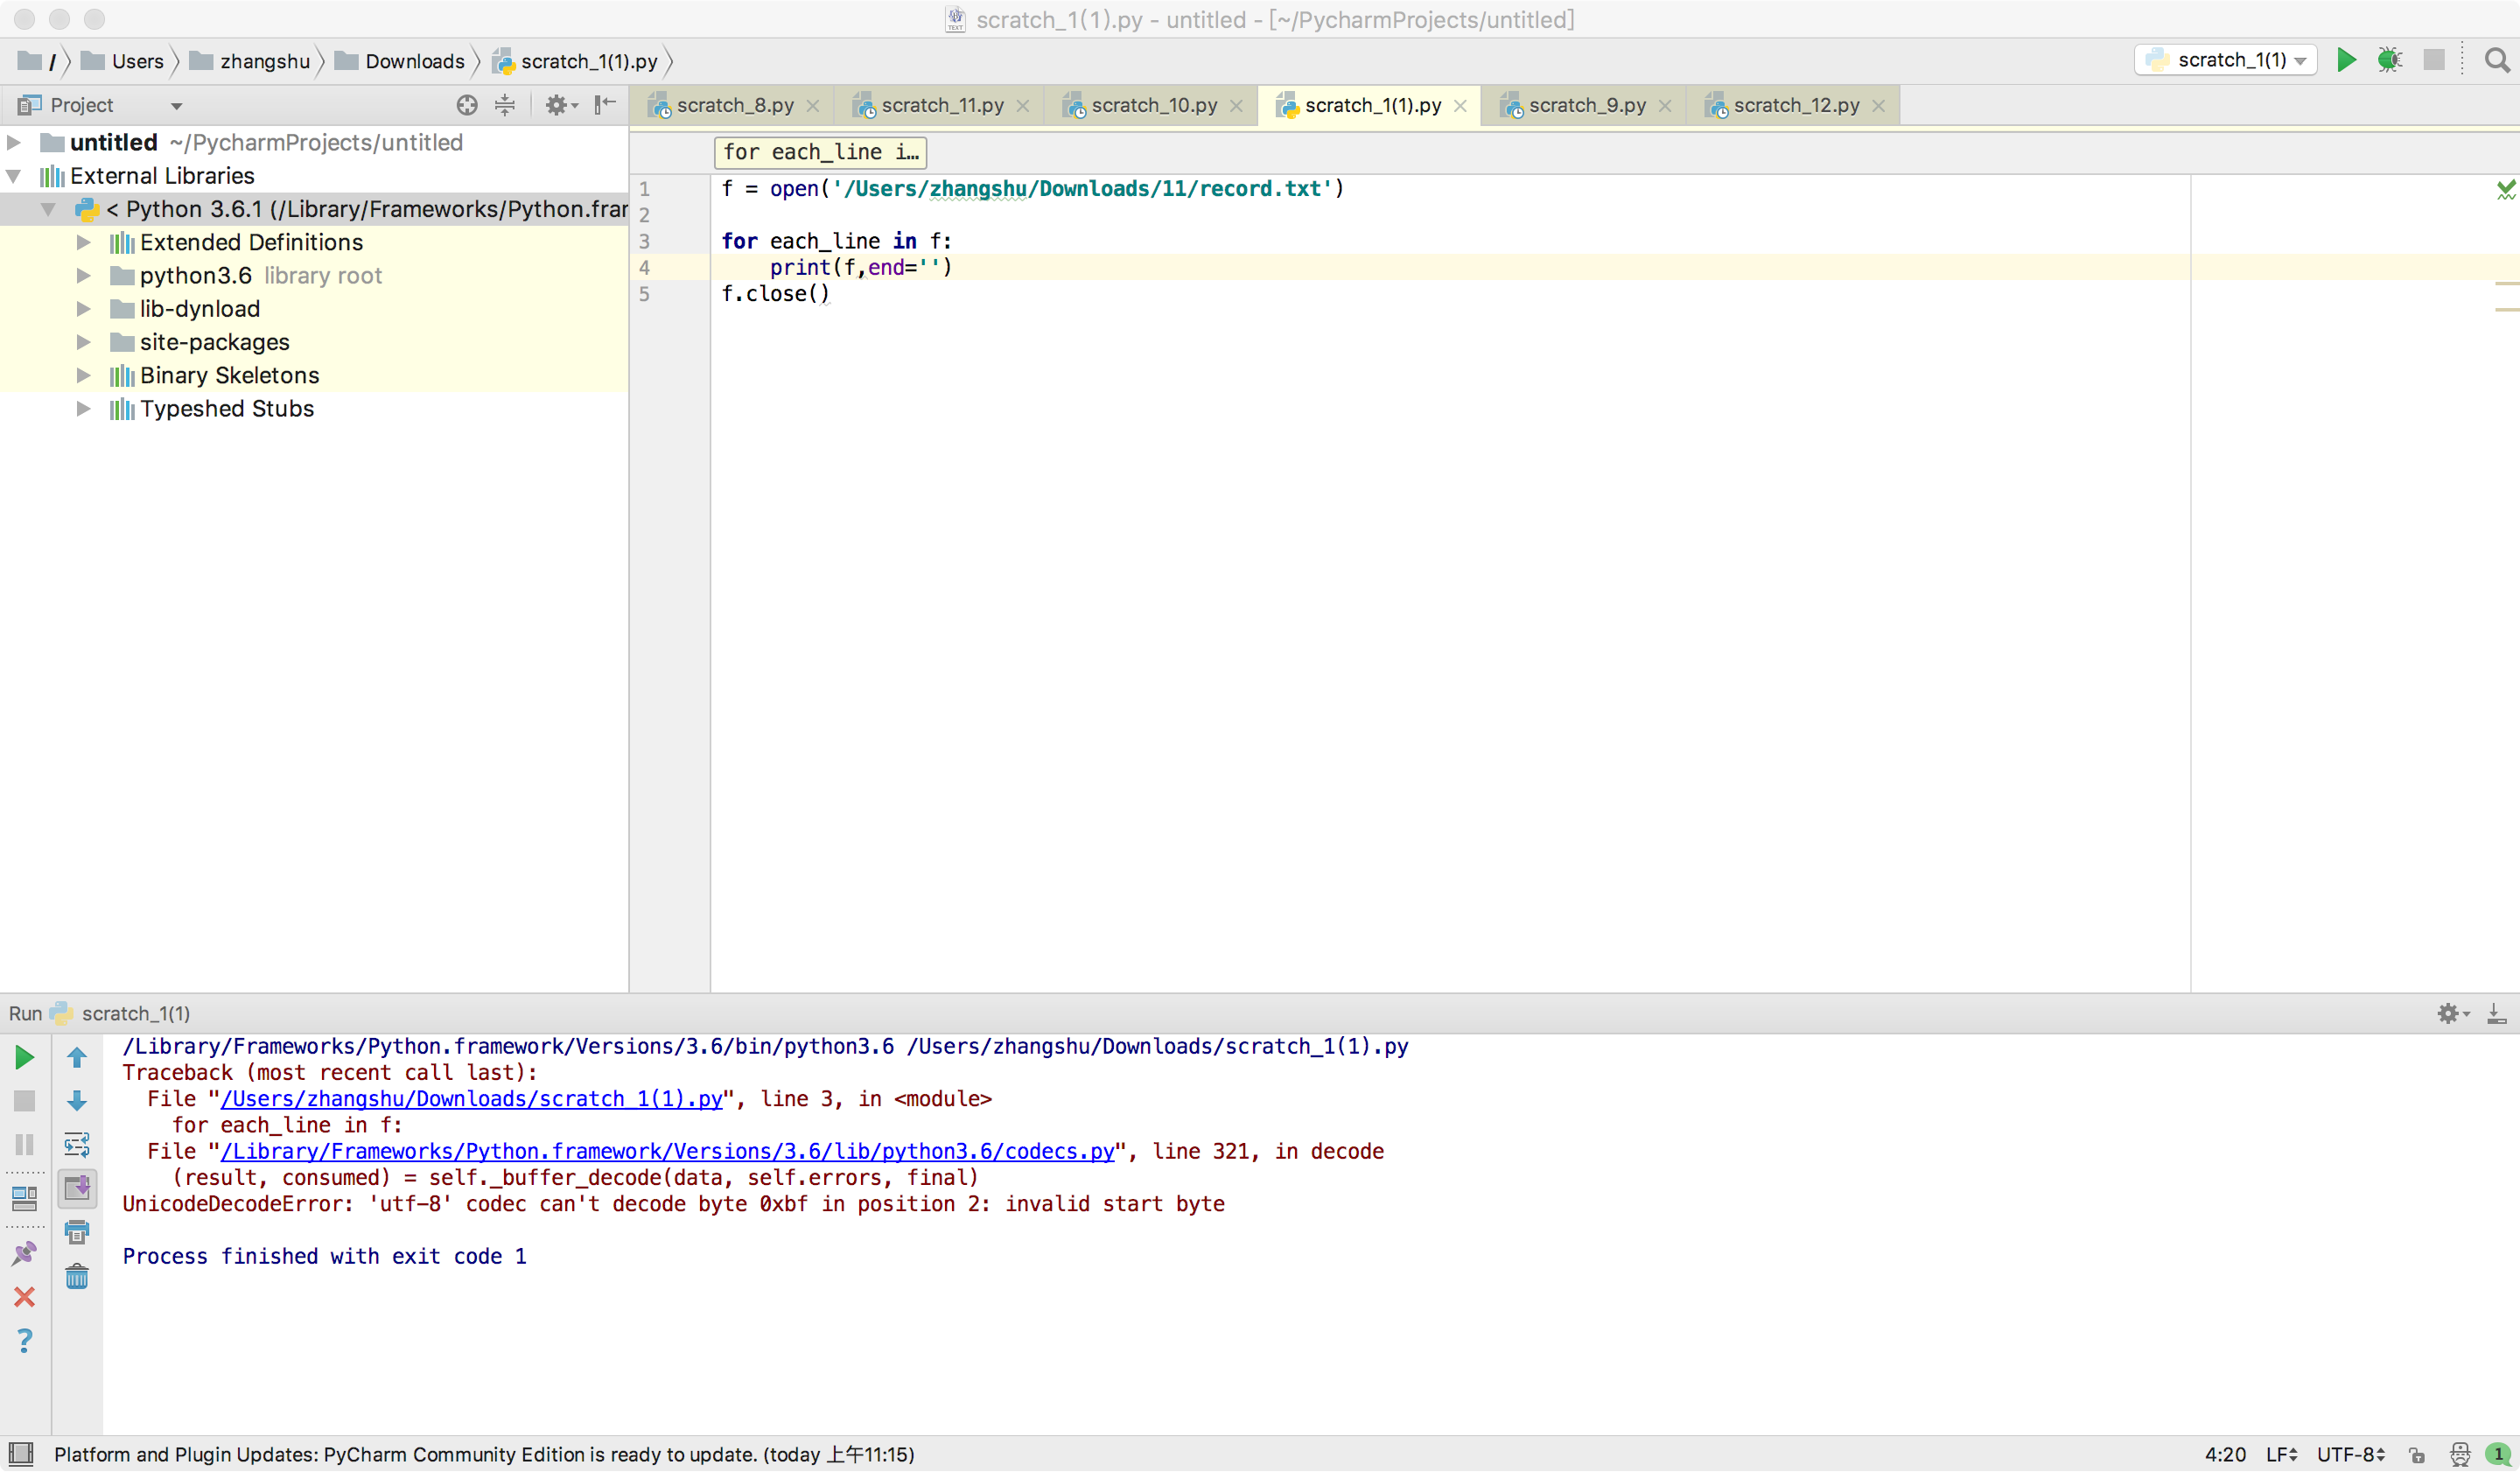Open the codecs.py traceback link

click(667, 1152)
